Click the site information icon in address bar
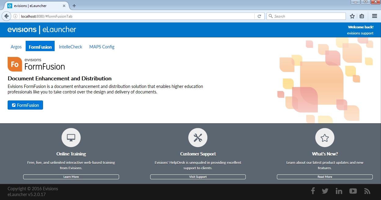The image size is (381, 200). pyautogui.click(x=15, y=16)
